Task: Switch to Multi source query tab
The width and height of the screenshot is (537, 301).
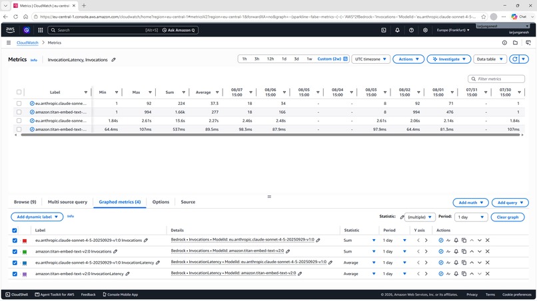Action: 67,202
